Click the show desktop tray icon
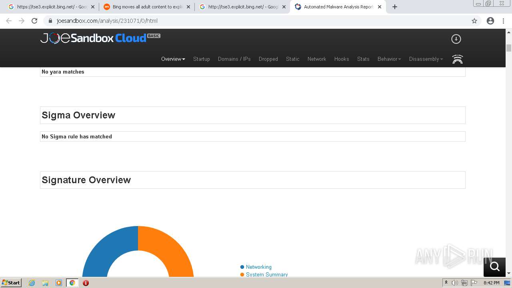The width and height of the screenshot is (512, 288). click(507, 283)
